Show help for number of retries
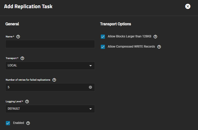The width and height of the screenshot is (198, 130). pyautogui.click(x=54, y=80)
